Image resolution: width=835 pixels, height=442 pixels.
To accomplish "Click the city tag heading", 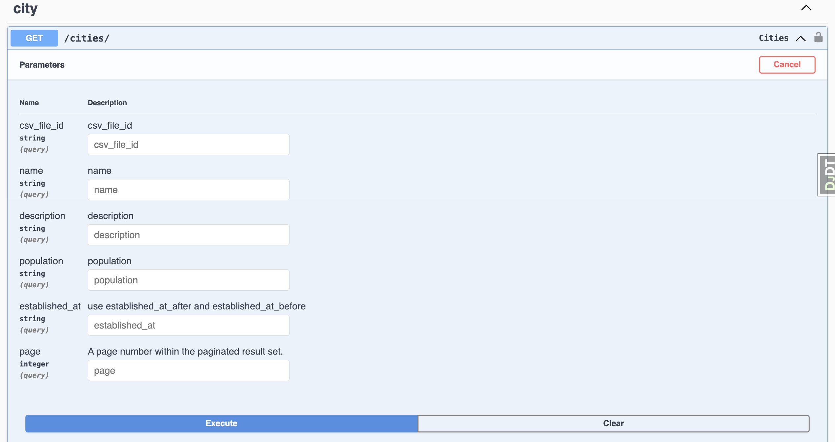I will pyautogui.click(x=25, y=9).
